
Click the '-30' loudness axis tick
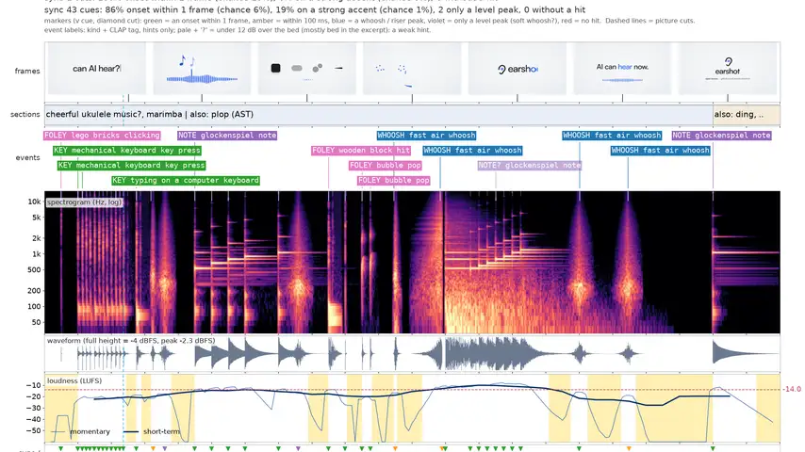(x=33, y=408)
